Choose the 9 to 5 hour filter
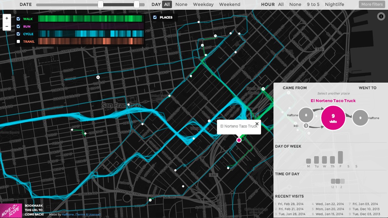 313,4
